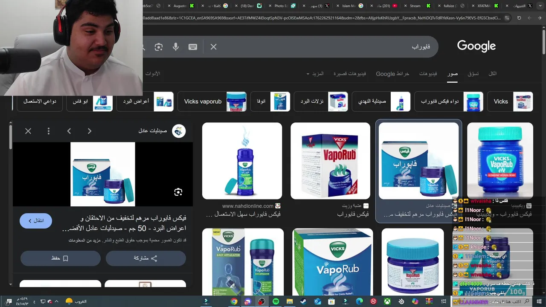Screen dimensions: 546x307
Task: Open the الأدوات tools menu
Action: 153,74
